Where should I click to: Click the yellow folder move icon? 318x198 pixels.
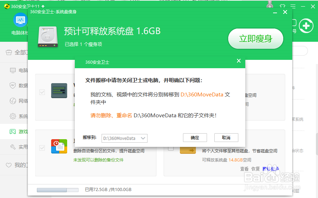tap(188, 150)
